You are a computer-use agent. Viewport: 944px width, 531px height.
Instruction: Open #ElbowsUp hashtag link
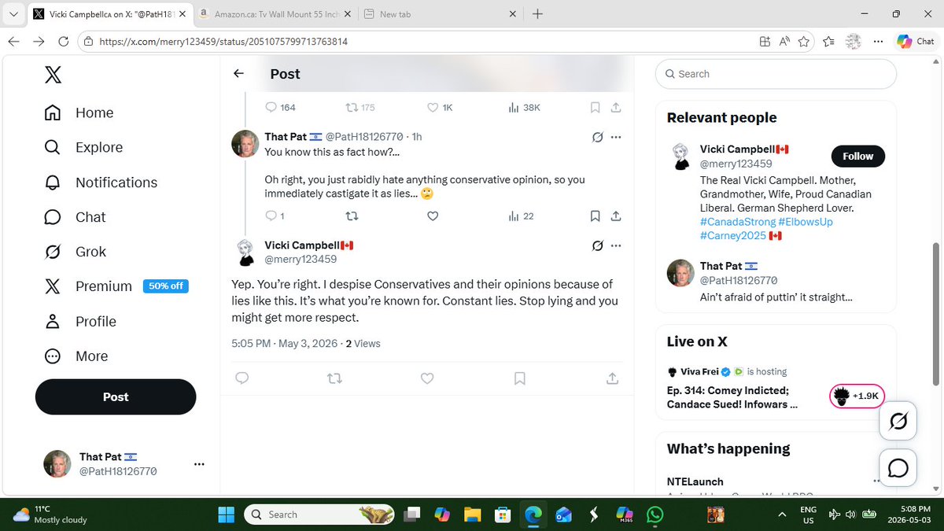806,222
